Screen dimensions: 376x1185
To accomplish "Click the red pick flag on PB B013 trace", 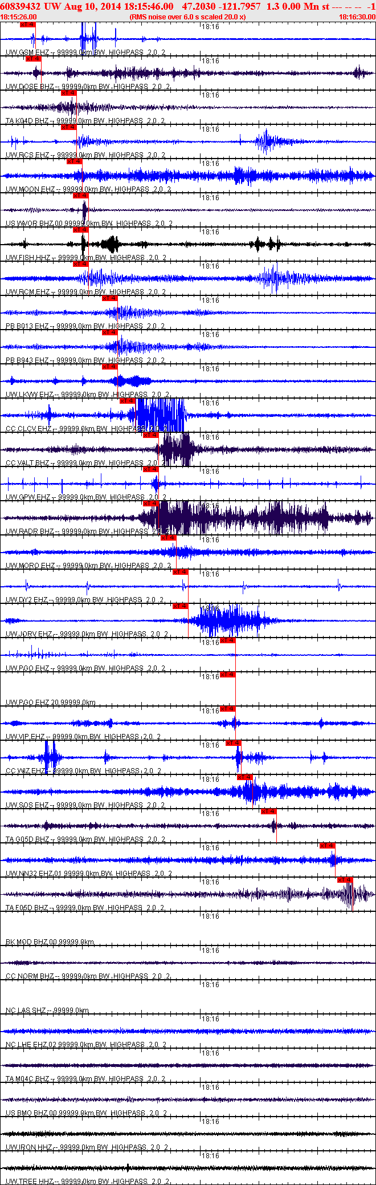I will click(x=109, y=298).
